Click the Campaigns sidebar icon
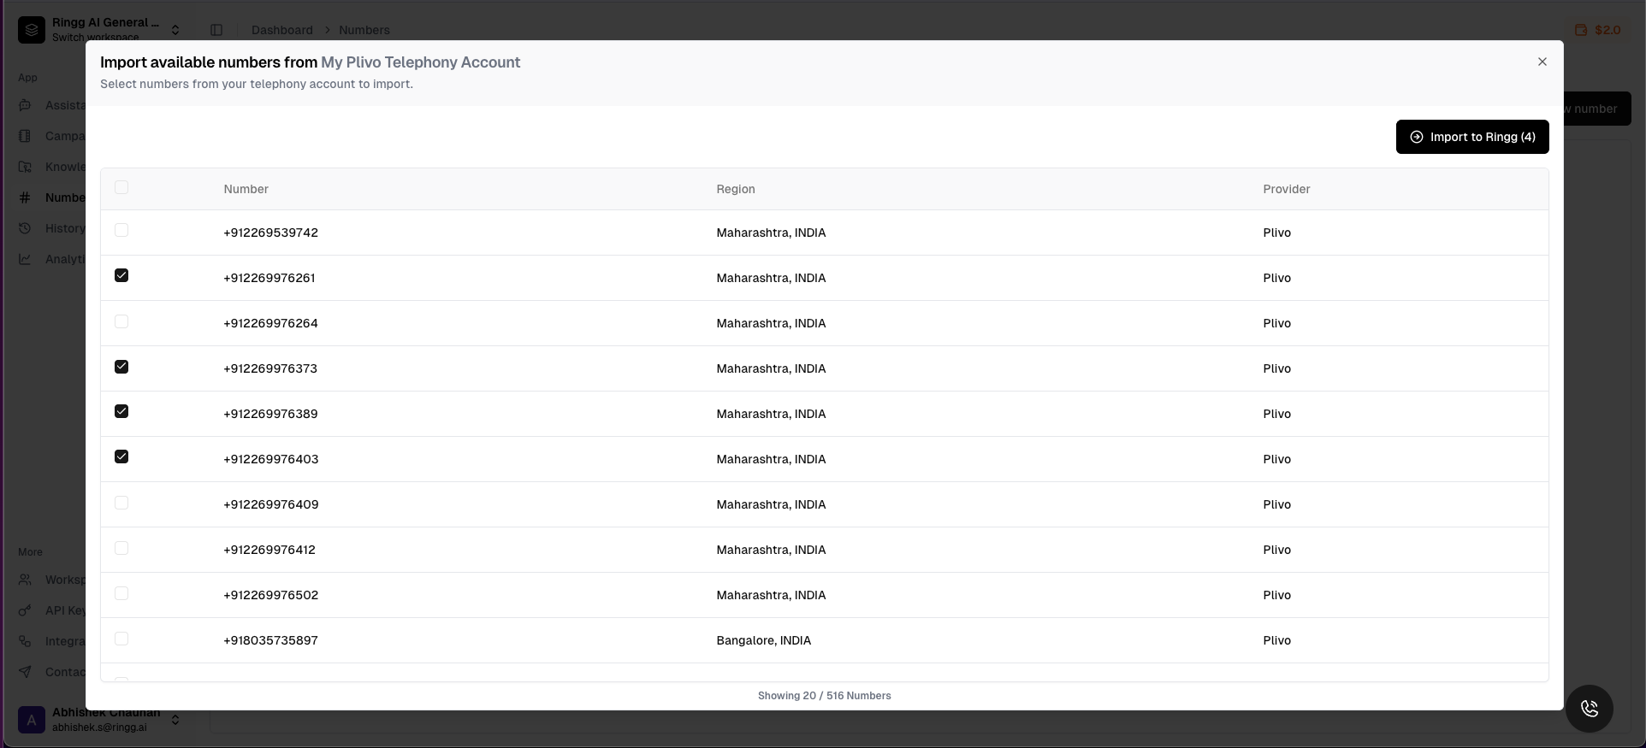 point(26,136)
